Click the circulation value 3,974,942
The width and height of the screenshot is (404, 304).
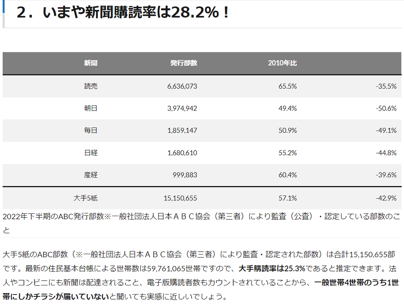coord(182,108)
